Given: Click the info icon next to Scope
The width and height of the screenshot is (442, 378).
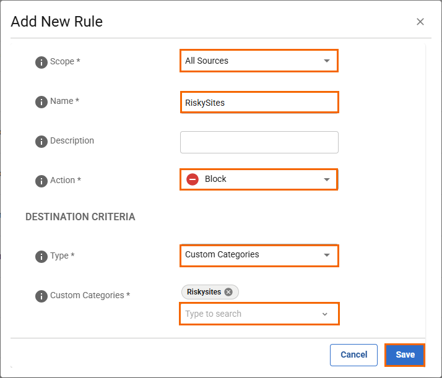Looking at the screenshot, I should point(41,62).
